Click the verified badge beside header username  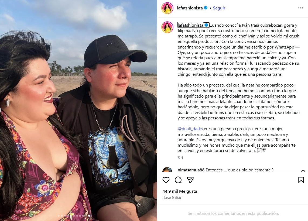pos(206,8)
